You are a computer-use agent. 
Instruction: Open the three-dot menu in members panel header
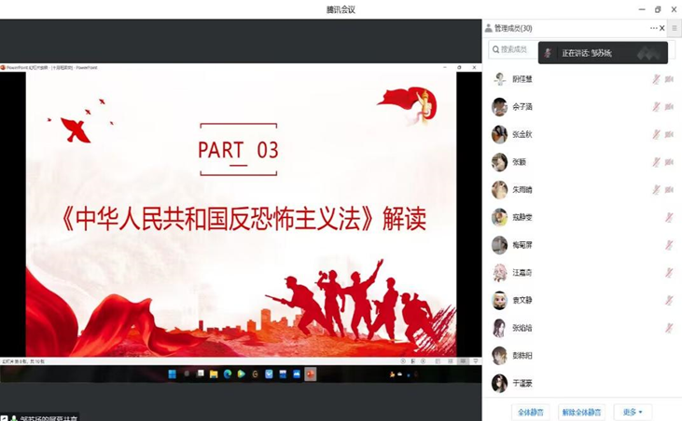click(653, 28)
